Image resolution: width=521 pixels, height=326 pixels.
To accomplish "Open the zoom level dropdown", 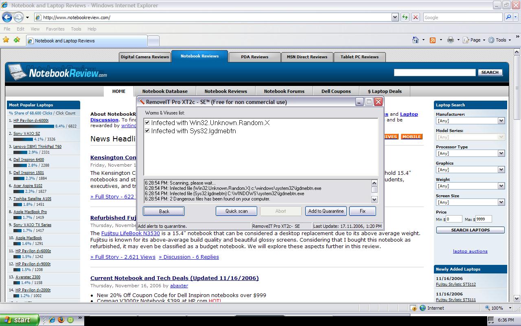I will point(511,308).
